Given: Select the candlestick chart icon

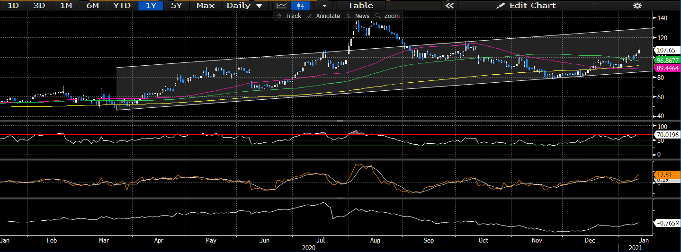Looking at the screenshot, I should point(300,6).
